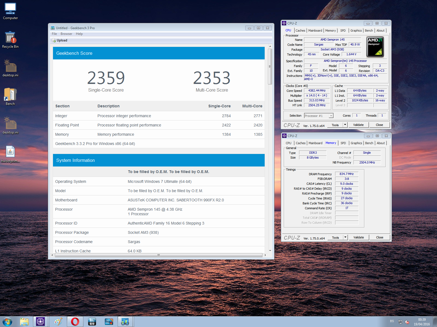The image size is (437, 327).
Task: Switch to CPU-Z in the taskbar
Action: [40, 322]
